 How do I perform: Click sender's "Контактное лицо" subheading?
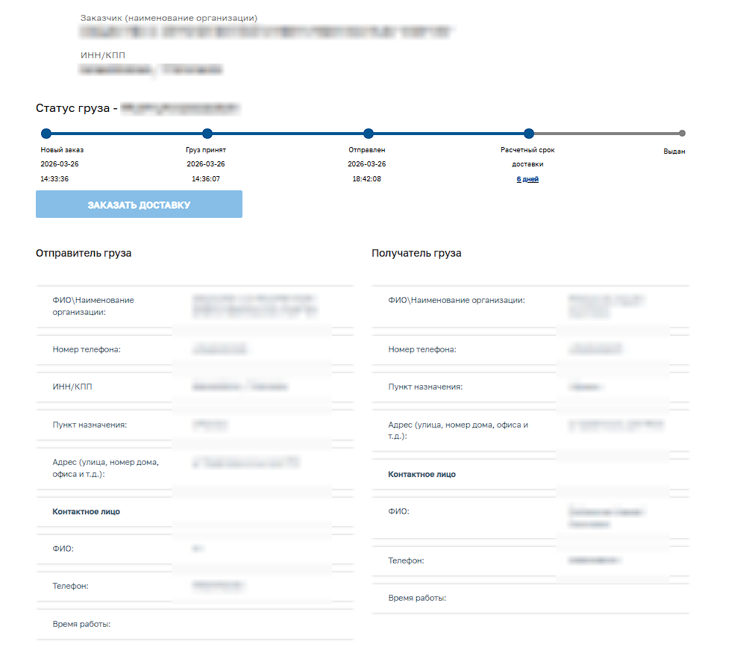(86, 512)
